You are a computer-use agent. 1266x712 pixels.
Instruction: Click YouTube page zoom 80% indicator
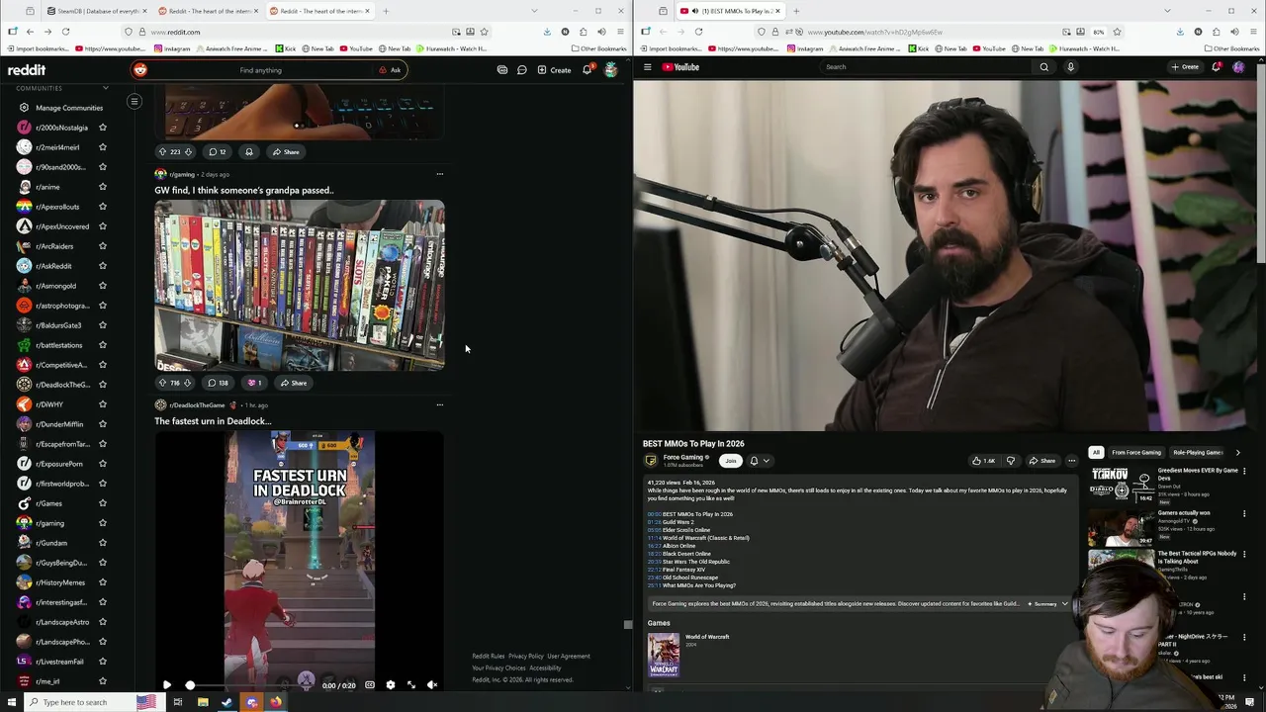(1099, 32)
